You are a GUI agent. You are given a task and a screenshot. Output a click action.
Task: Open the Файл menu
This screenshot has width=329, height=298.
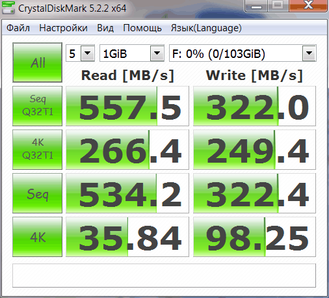(18, 28)
